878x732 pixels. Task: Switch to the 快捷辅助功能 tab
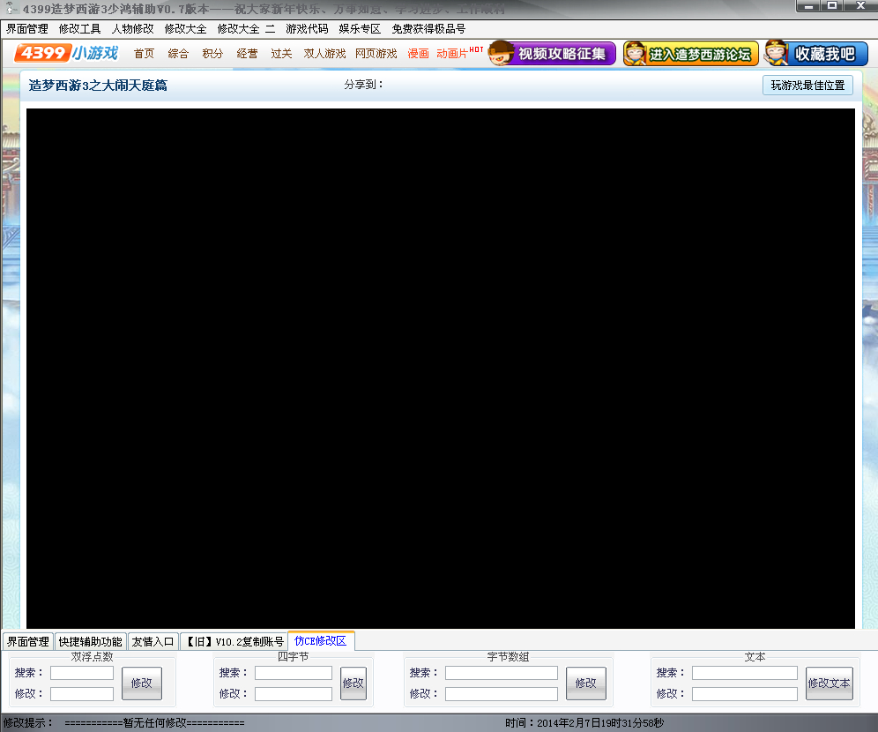(x=91, y=641)
